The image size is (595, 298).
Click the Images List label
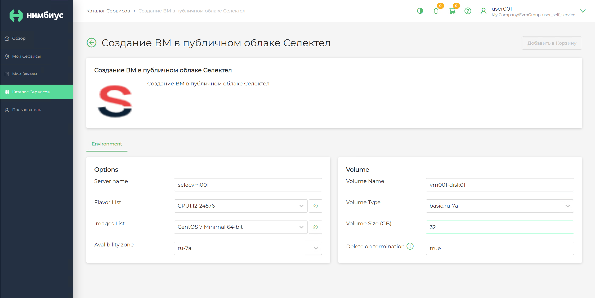pos(109,223)
